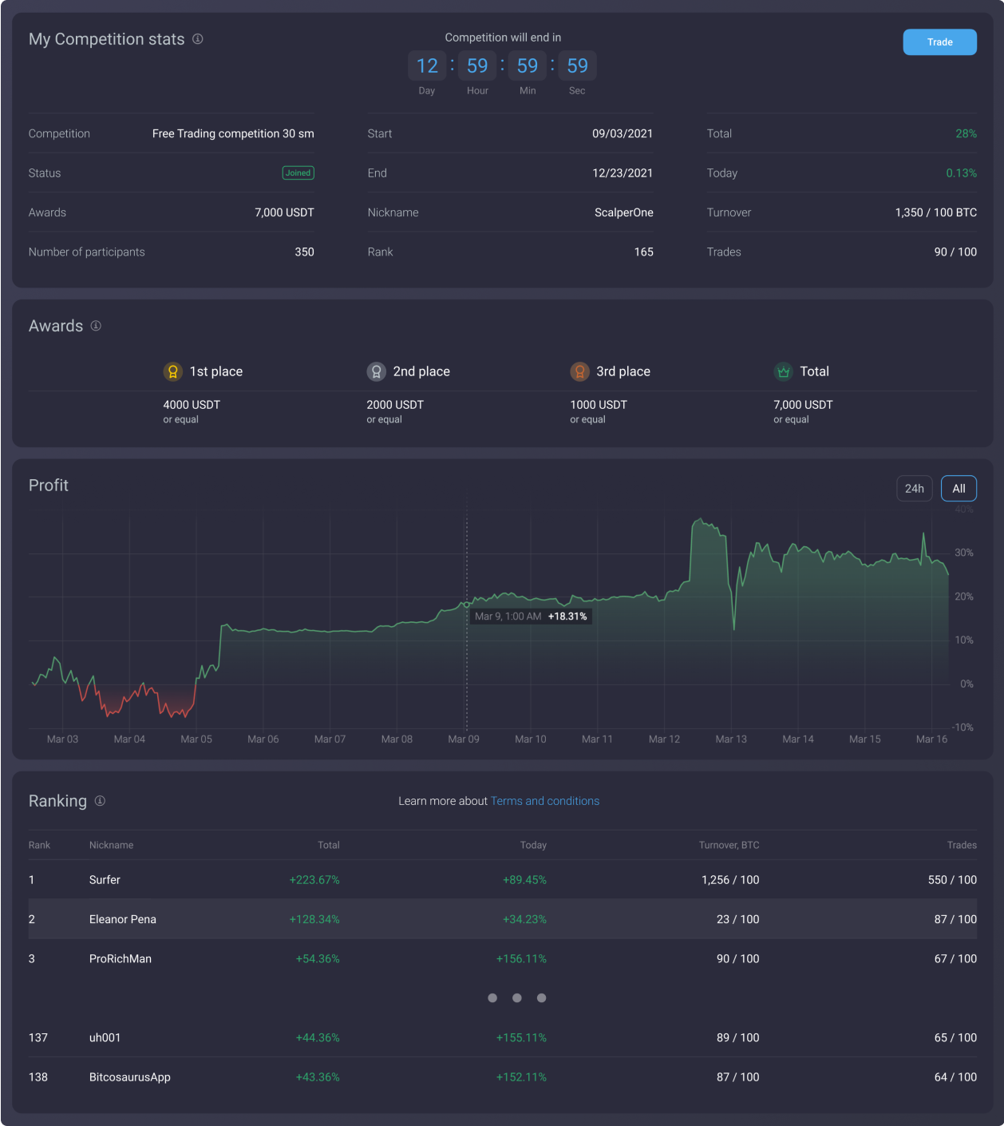The width and height of the screenshot is (1004, 1126).
Task: Select the bronze 3rd place medal icon
Action: point(579,371)
